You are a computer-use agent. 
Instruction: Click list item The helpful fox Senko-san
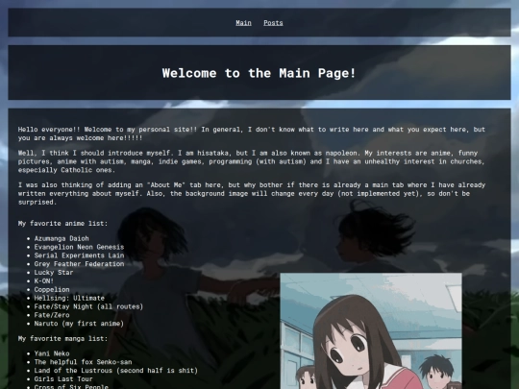click(83, 362)
